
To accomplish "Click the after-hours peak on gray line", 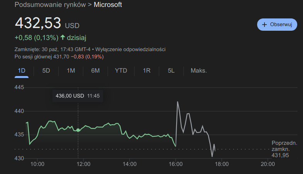I will (x=177, y=102).
